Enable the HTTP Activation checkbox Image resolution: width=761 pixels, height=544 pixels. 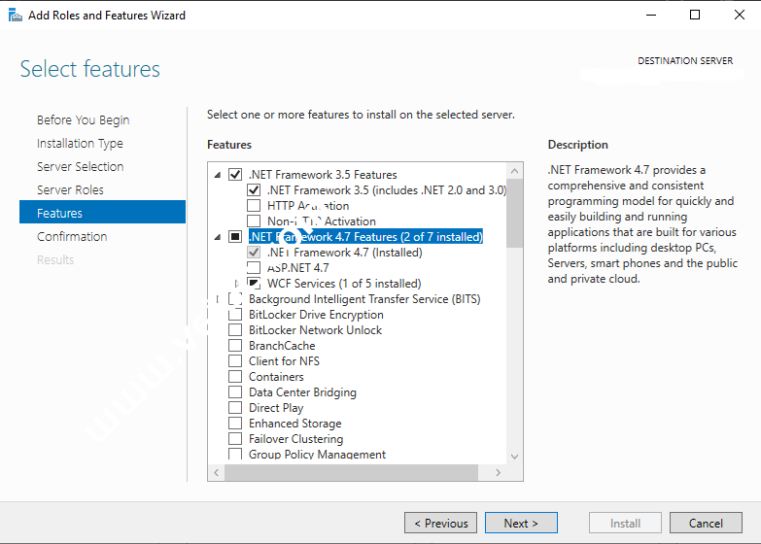(254, 206)
